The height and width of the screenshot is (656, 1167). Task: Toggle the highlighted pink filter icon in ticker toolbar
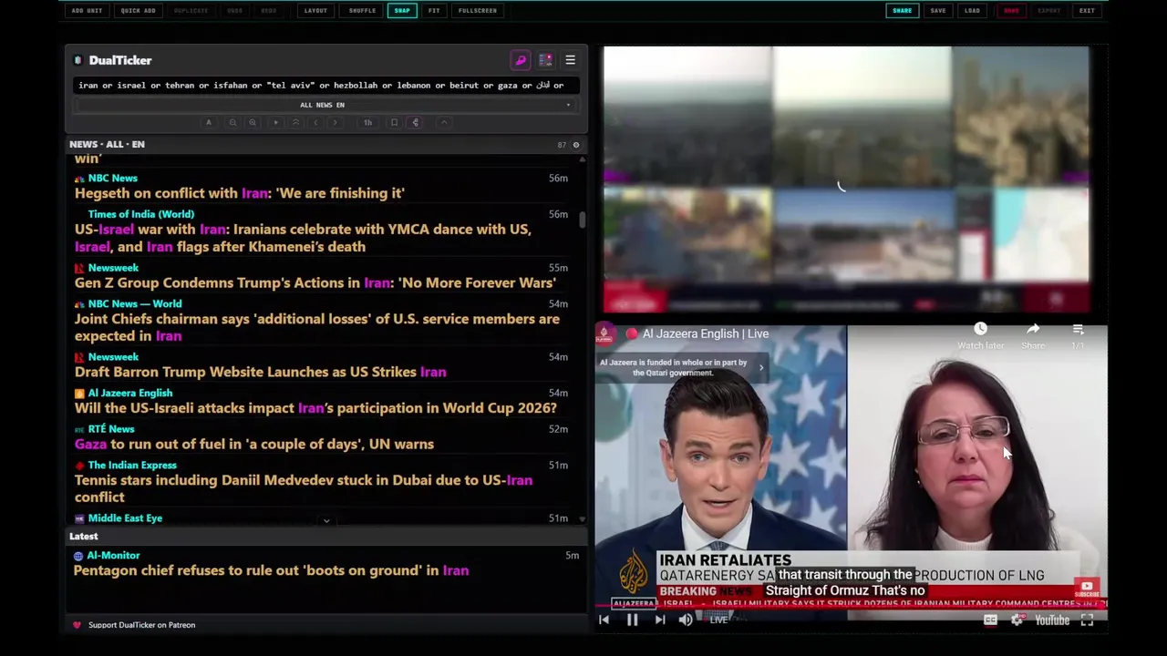tap(415, 123)
